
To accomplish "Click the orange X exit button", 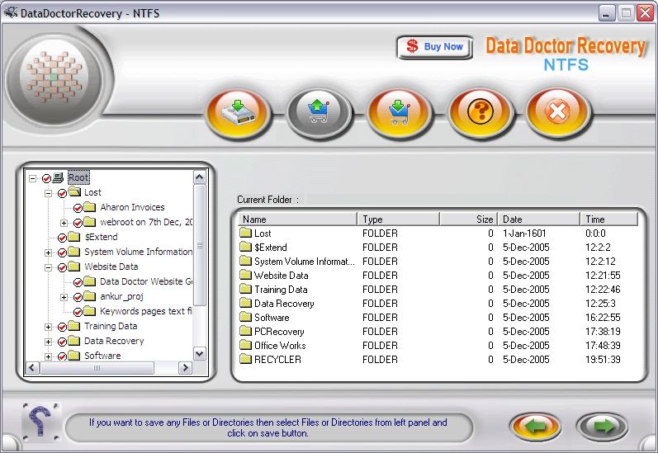I will tap(559, 113).
